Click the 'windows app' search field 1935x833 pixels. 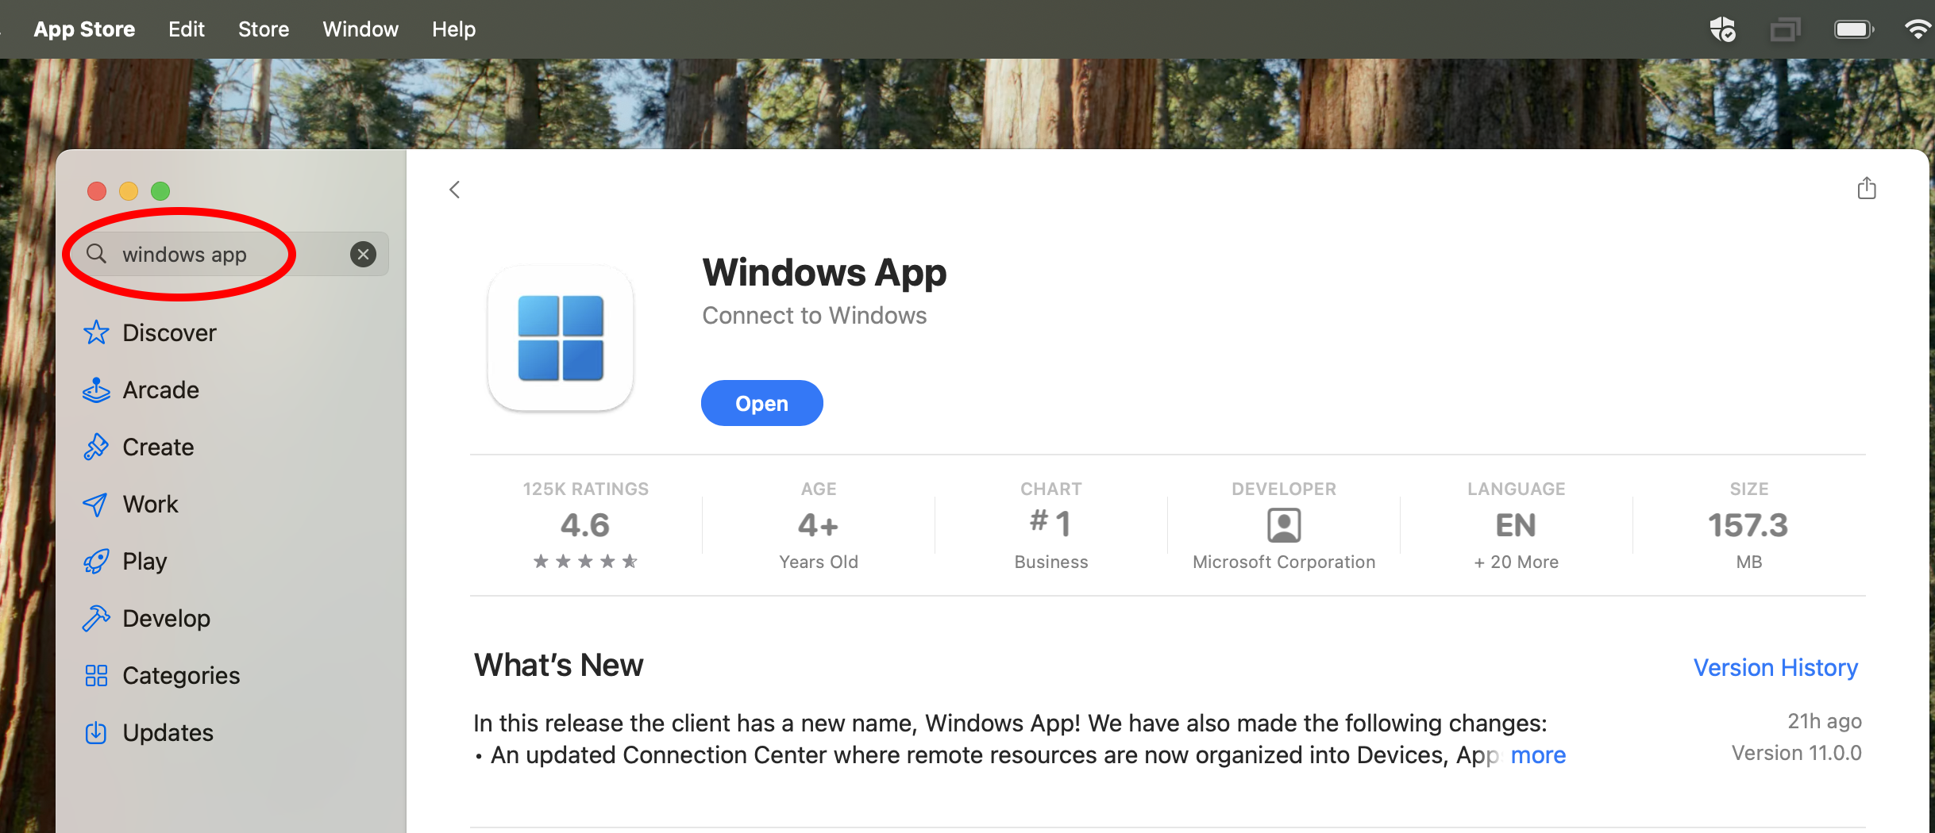(214, 254)
